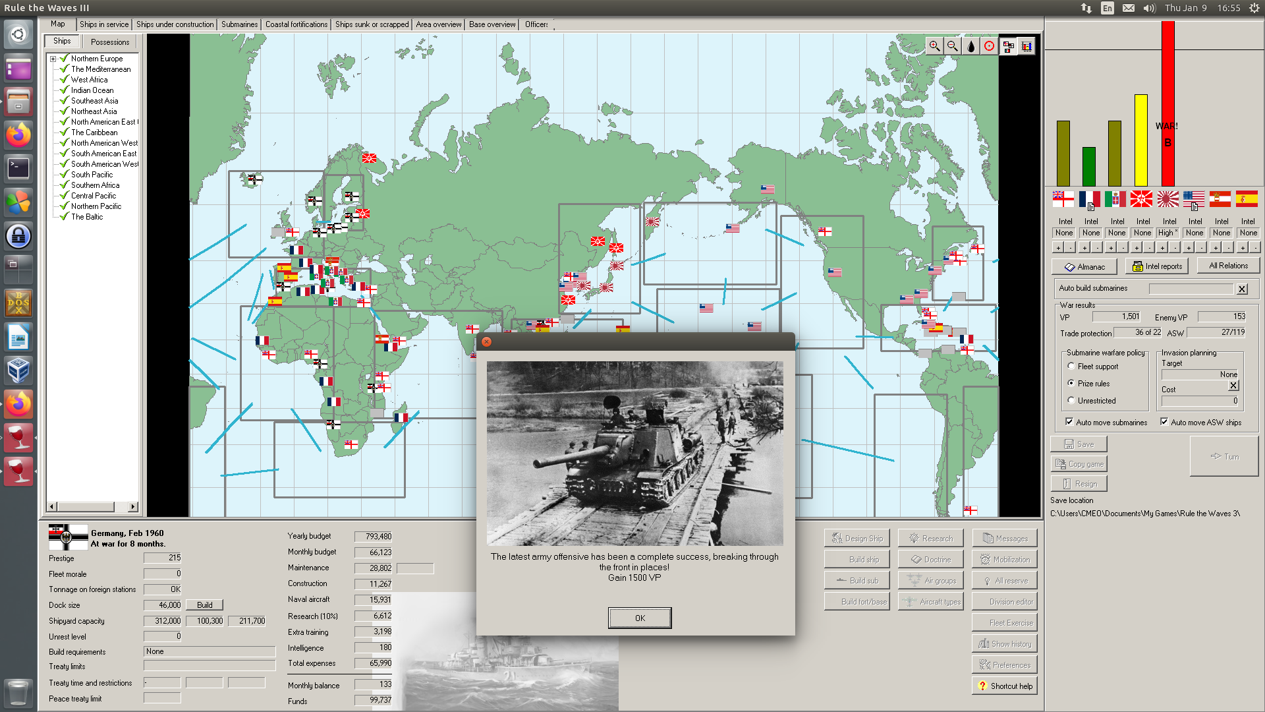Select Northeast Asia in the area tree
Viewport: 1265px width, 712px height.
[94, 111]
